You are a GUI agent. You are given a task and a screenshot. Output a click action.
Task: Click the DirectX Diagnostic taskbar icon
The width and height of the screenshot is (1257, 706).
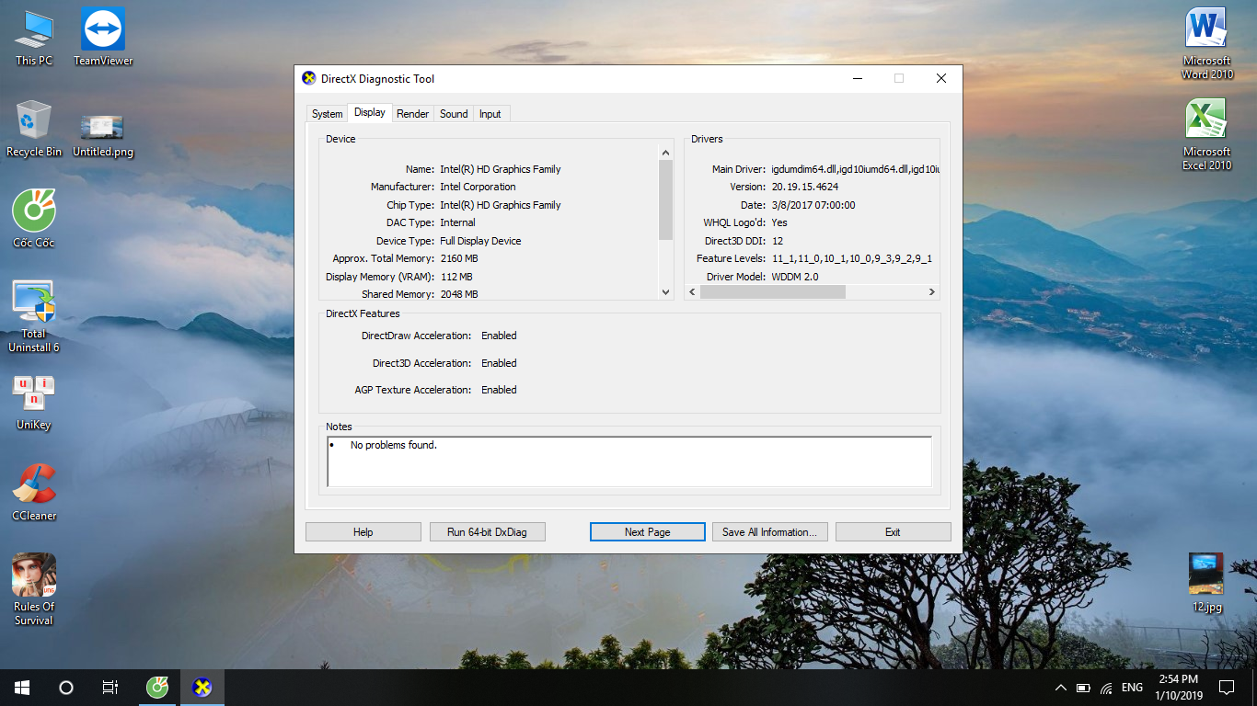click(x=202, y=687)
